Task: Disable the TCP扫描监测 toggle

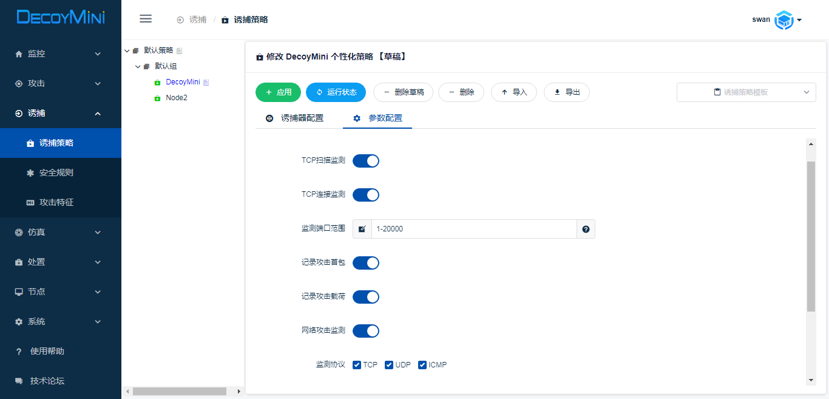Action: [x=366, y=161]
